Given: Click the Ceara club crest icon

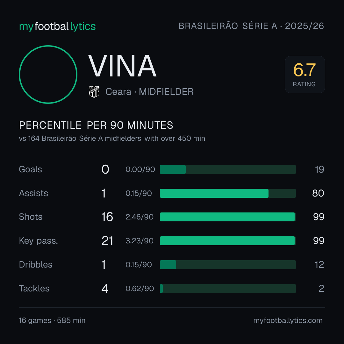Looking at the screenshot, I should tap(94, 91).
